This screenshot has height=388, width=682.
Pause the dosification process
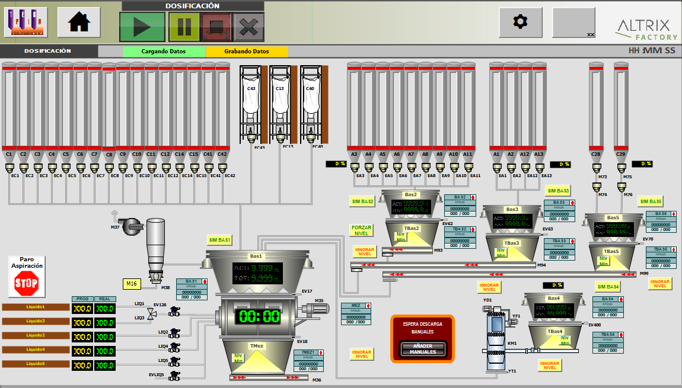tap(184, 27)
